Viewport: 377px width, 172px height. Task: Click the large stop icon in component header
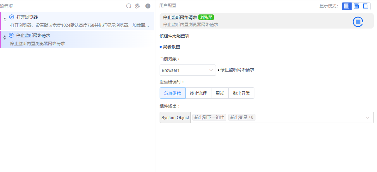click(358, 22)
